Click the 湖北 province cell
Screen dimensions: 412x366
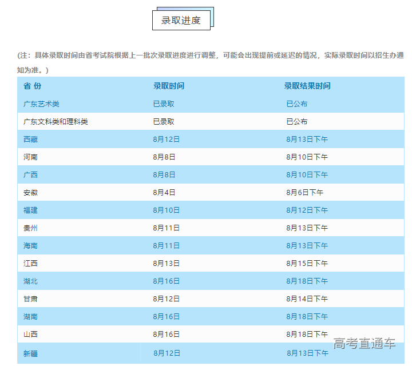point(31,281)
